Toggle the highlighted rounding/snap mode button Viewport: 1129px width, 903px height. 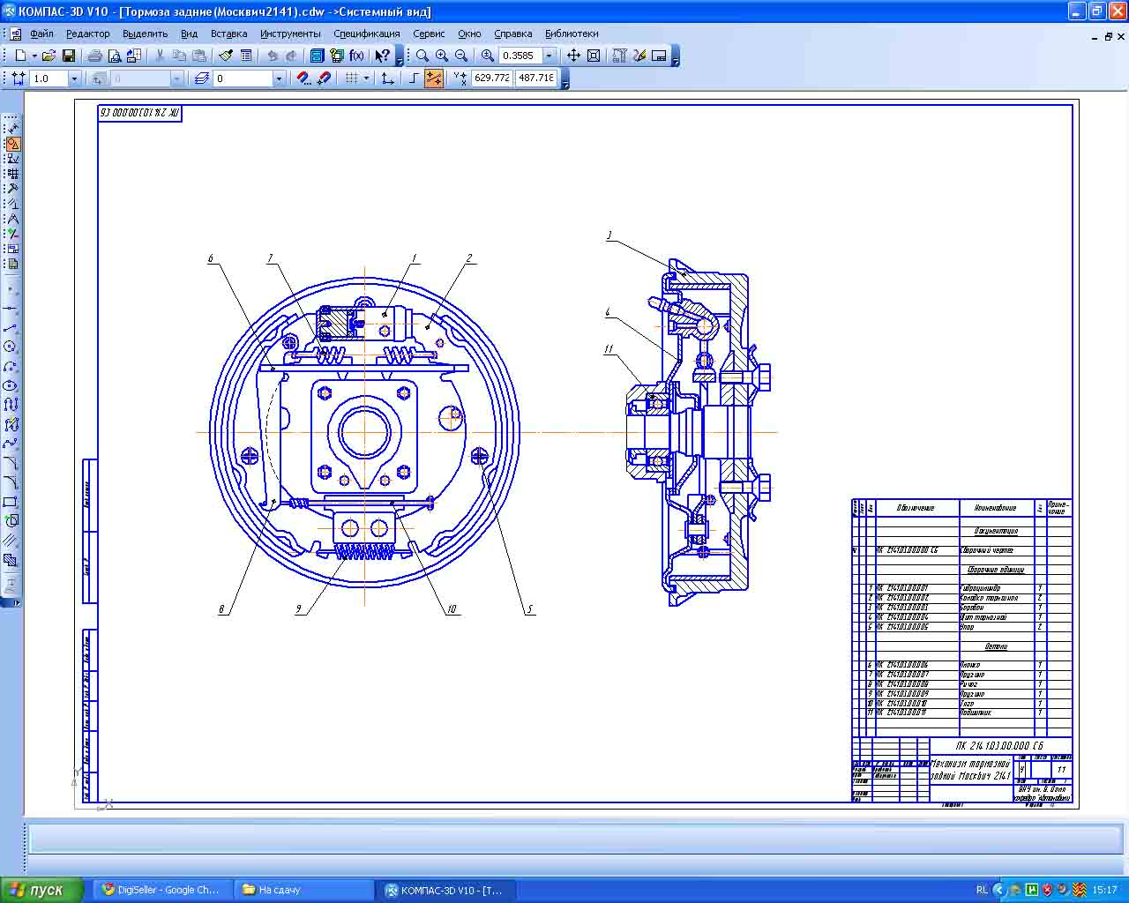click(433, 78)
